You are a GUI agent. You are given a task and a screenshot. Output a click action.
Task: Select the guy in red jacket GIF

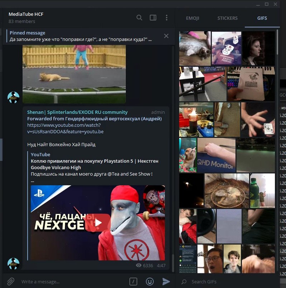coord(188,226)
